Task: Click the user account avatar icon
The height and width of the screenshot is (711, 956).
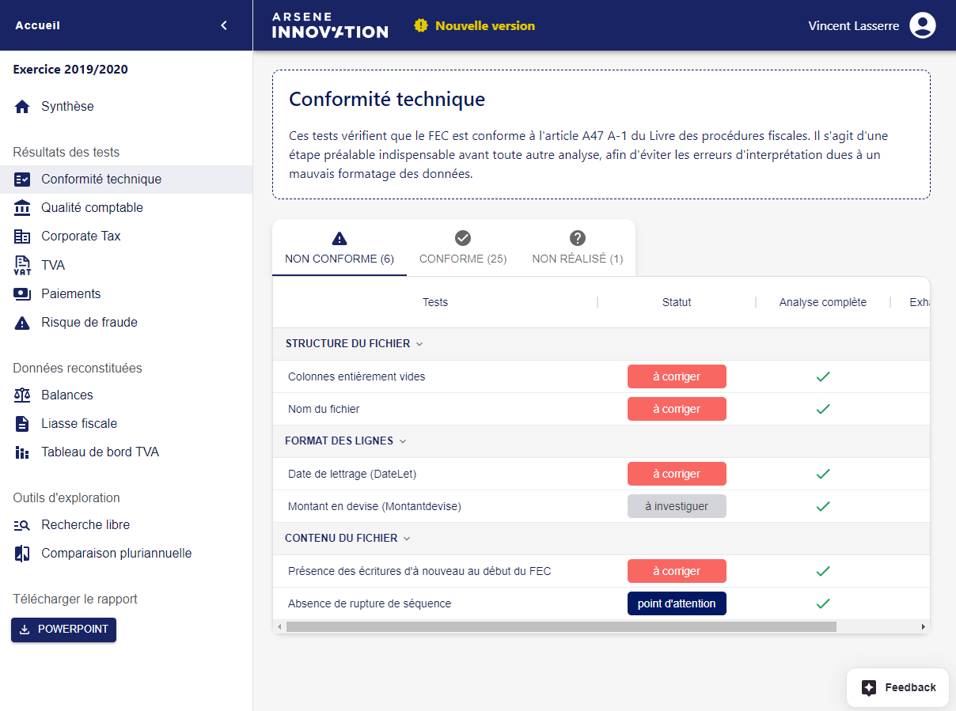Action: [922, 25]
